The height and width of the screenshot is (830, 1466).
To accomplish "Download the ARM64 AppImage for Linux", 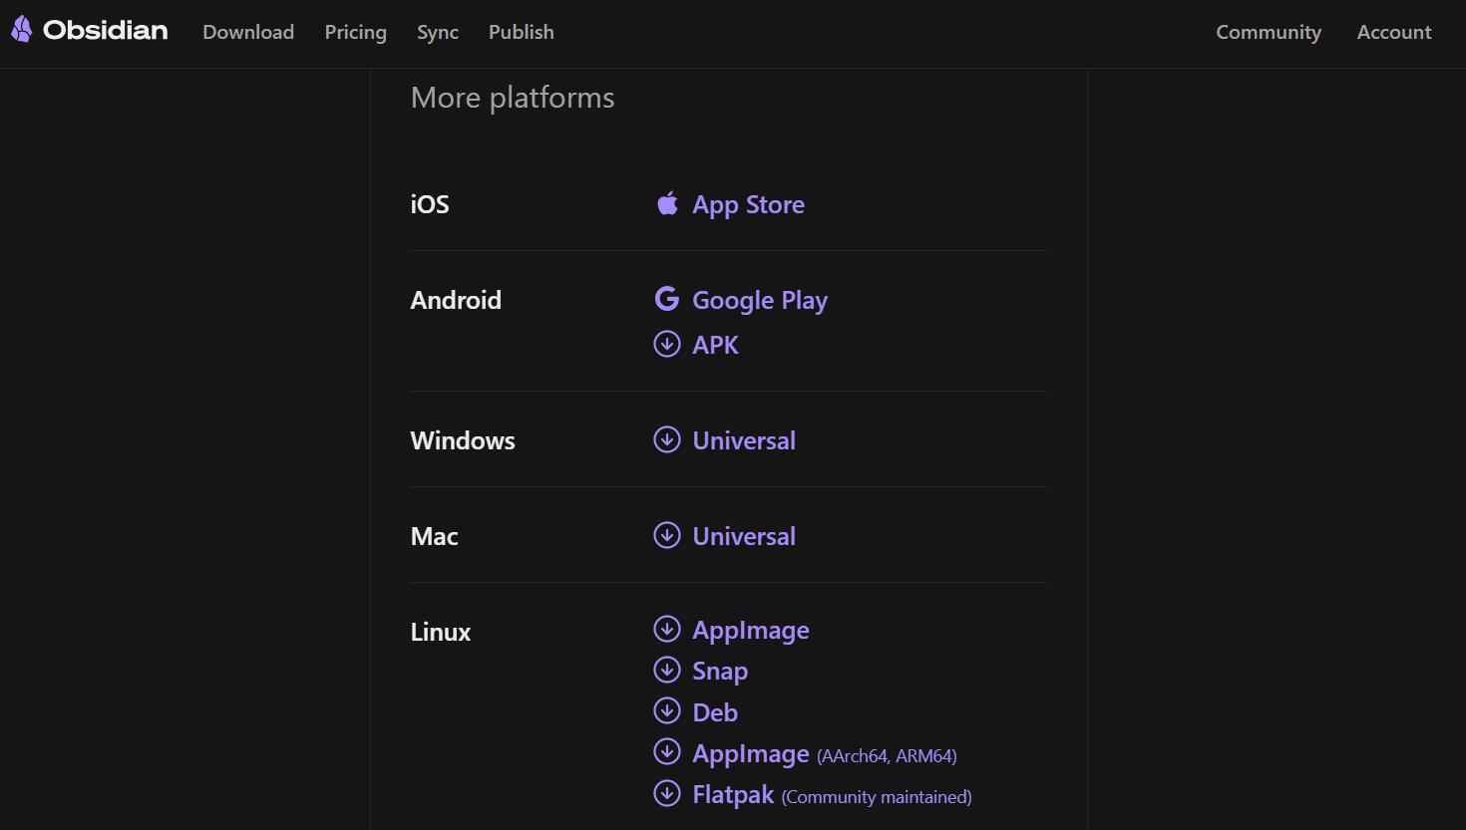I will 750,753.
